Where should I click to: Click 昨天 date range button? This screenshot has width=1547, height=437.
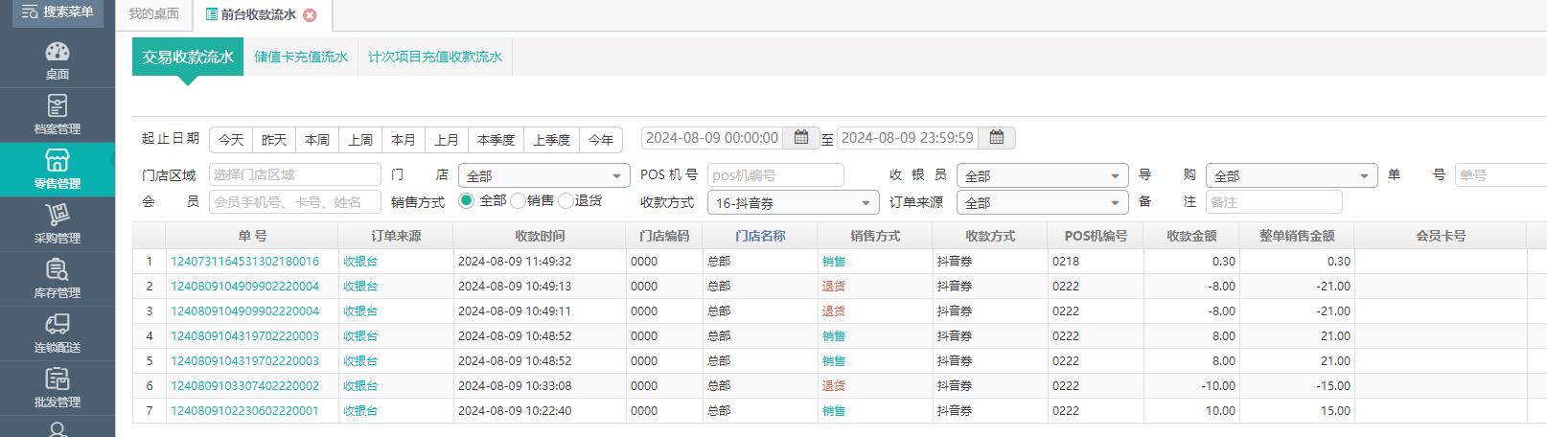(274, 140)
